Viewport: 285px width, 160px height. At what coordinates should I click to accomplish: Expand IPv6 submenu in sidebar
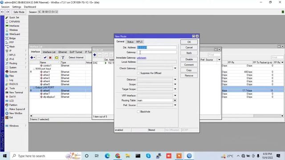click(12, 59)
